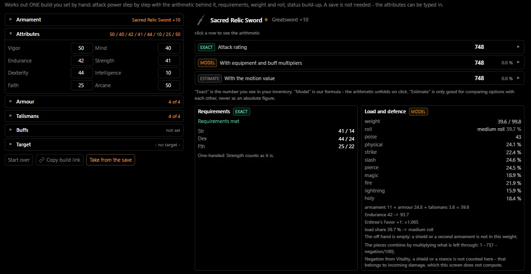Screen dimensions: 531x274
Task: Click the '4 of 4' value on Armour
Action: click(x=174, y=102)
